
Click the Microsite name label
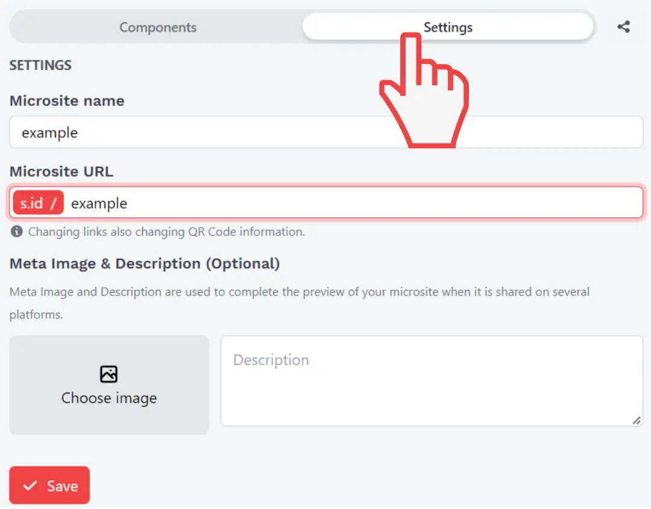67,101
